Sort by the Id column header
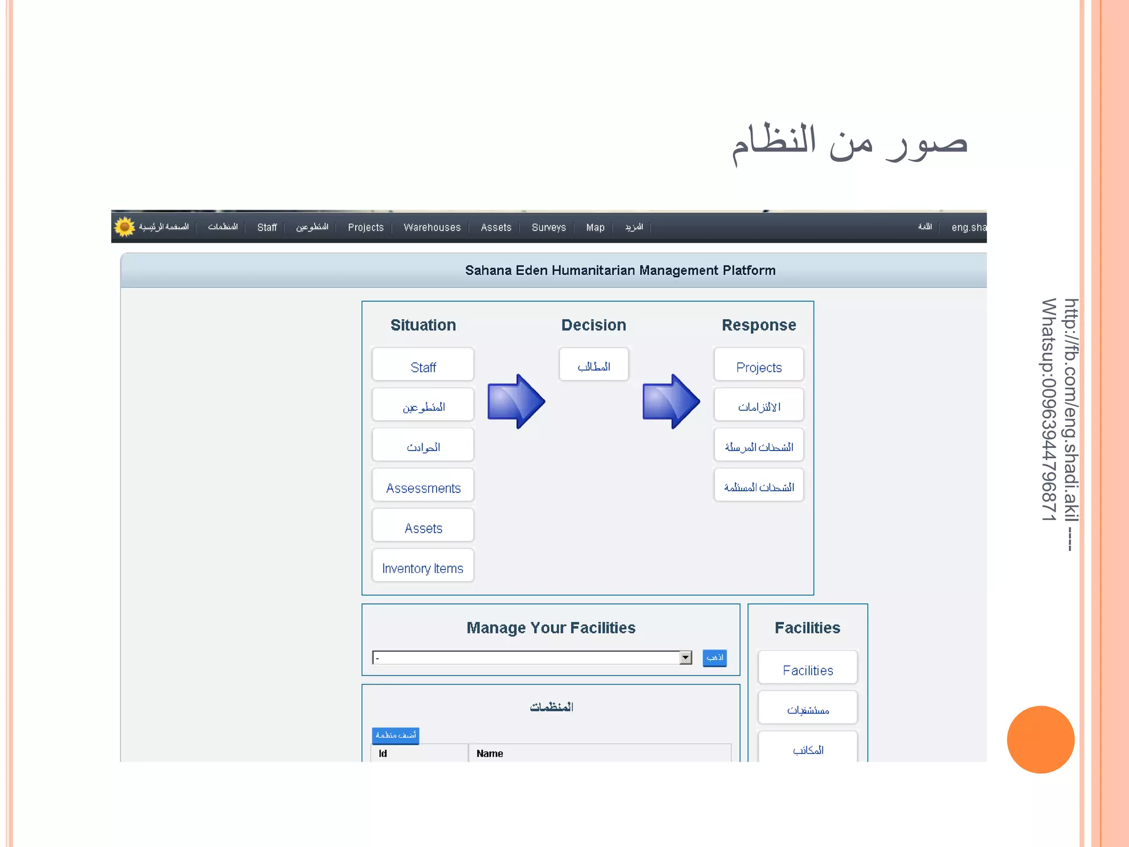Screen dimensions: 1129x847 coord(383,753)
